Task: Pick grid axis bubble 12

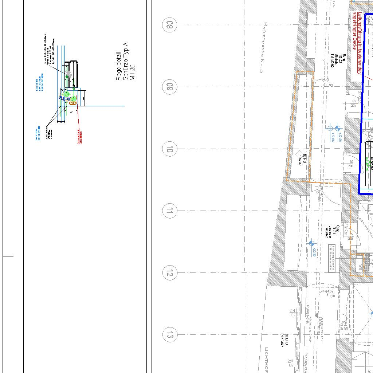Action: pyautogui.click(x=169, y=273)
